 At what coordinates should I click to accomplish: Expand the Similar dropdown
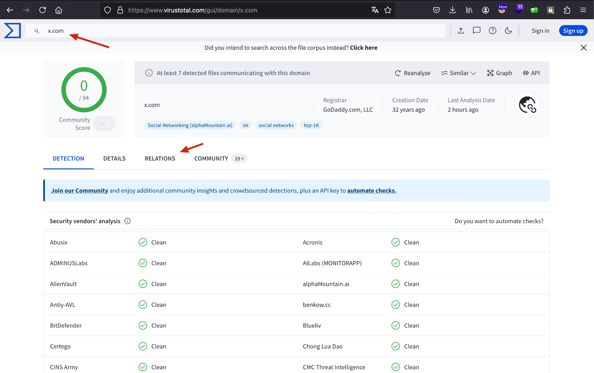(x=458, y=73)
